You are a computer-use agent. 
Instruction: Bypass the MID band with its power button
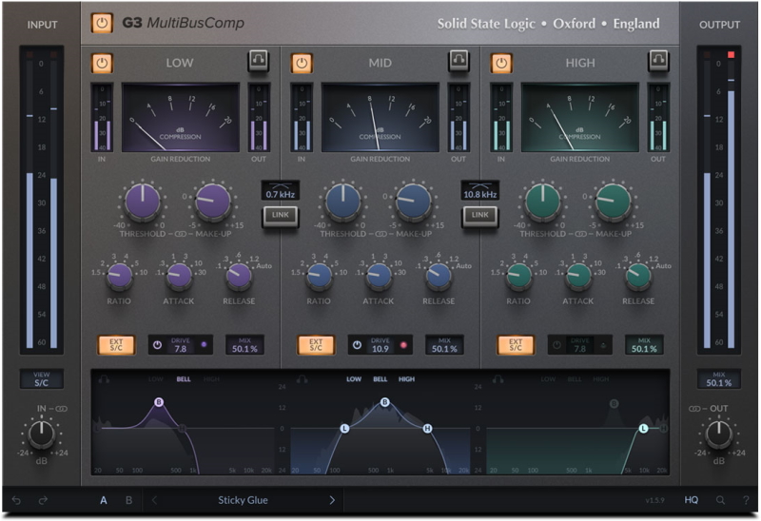[302, 63]
